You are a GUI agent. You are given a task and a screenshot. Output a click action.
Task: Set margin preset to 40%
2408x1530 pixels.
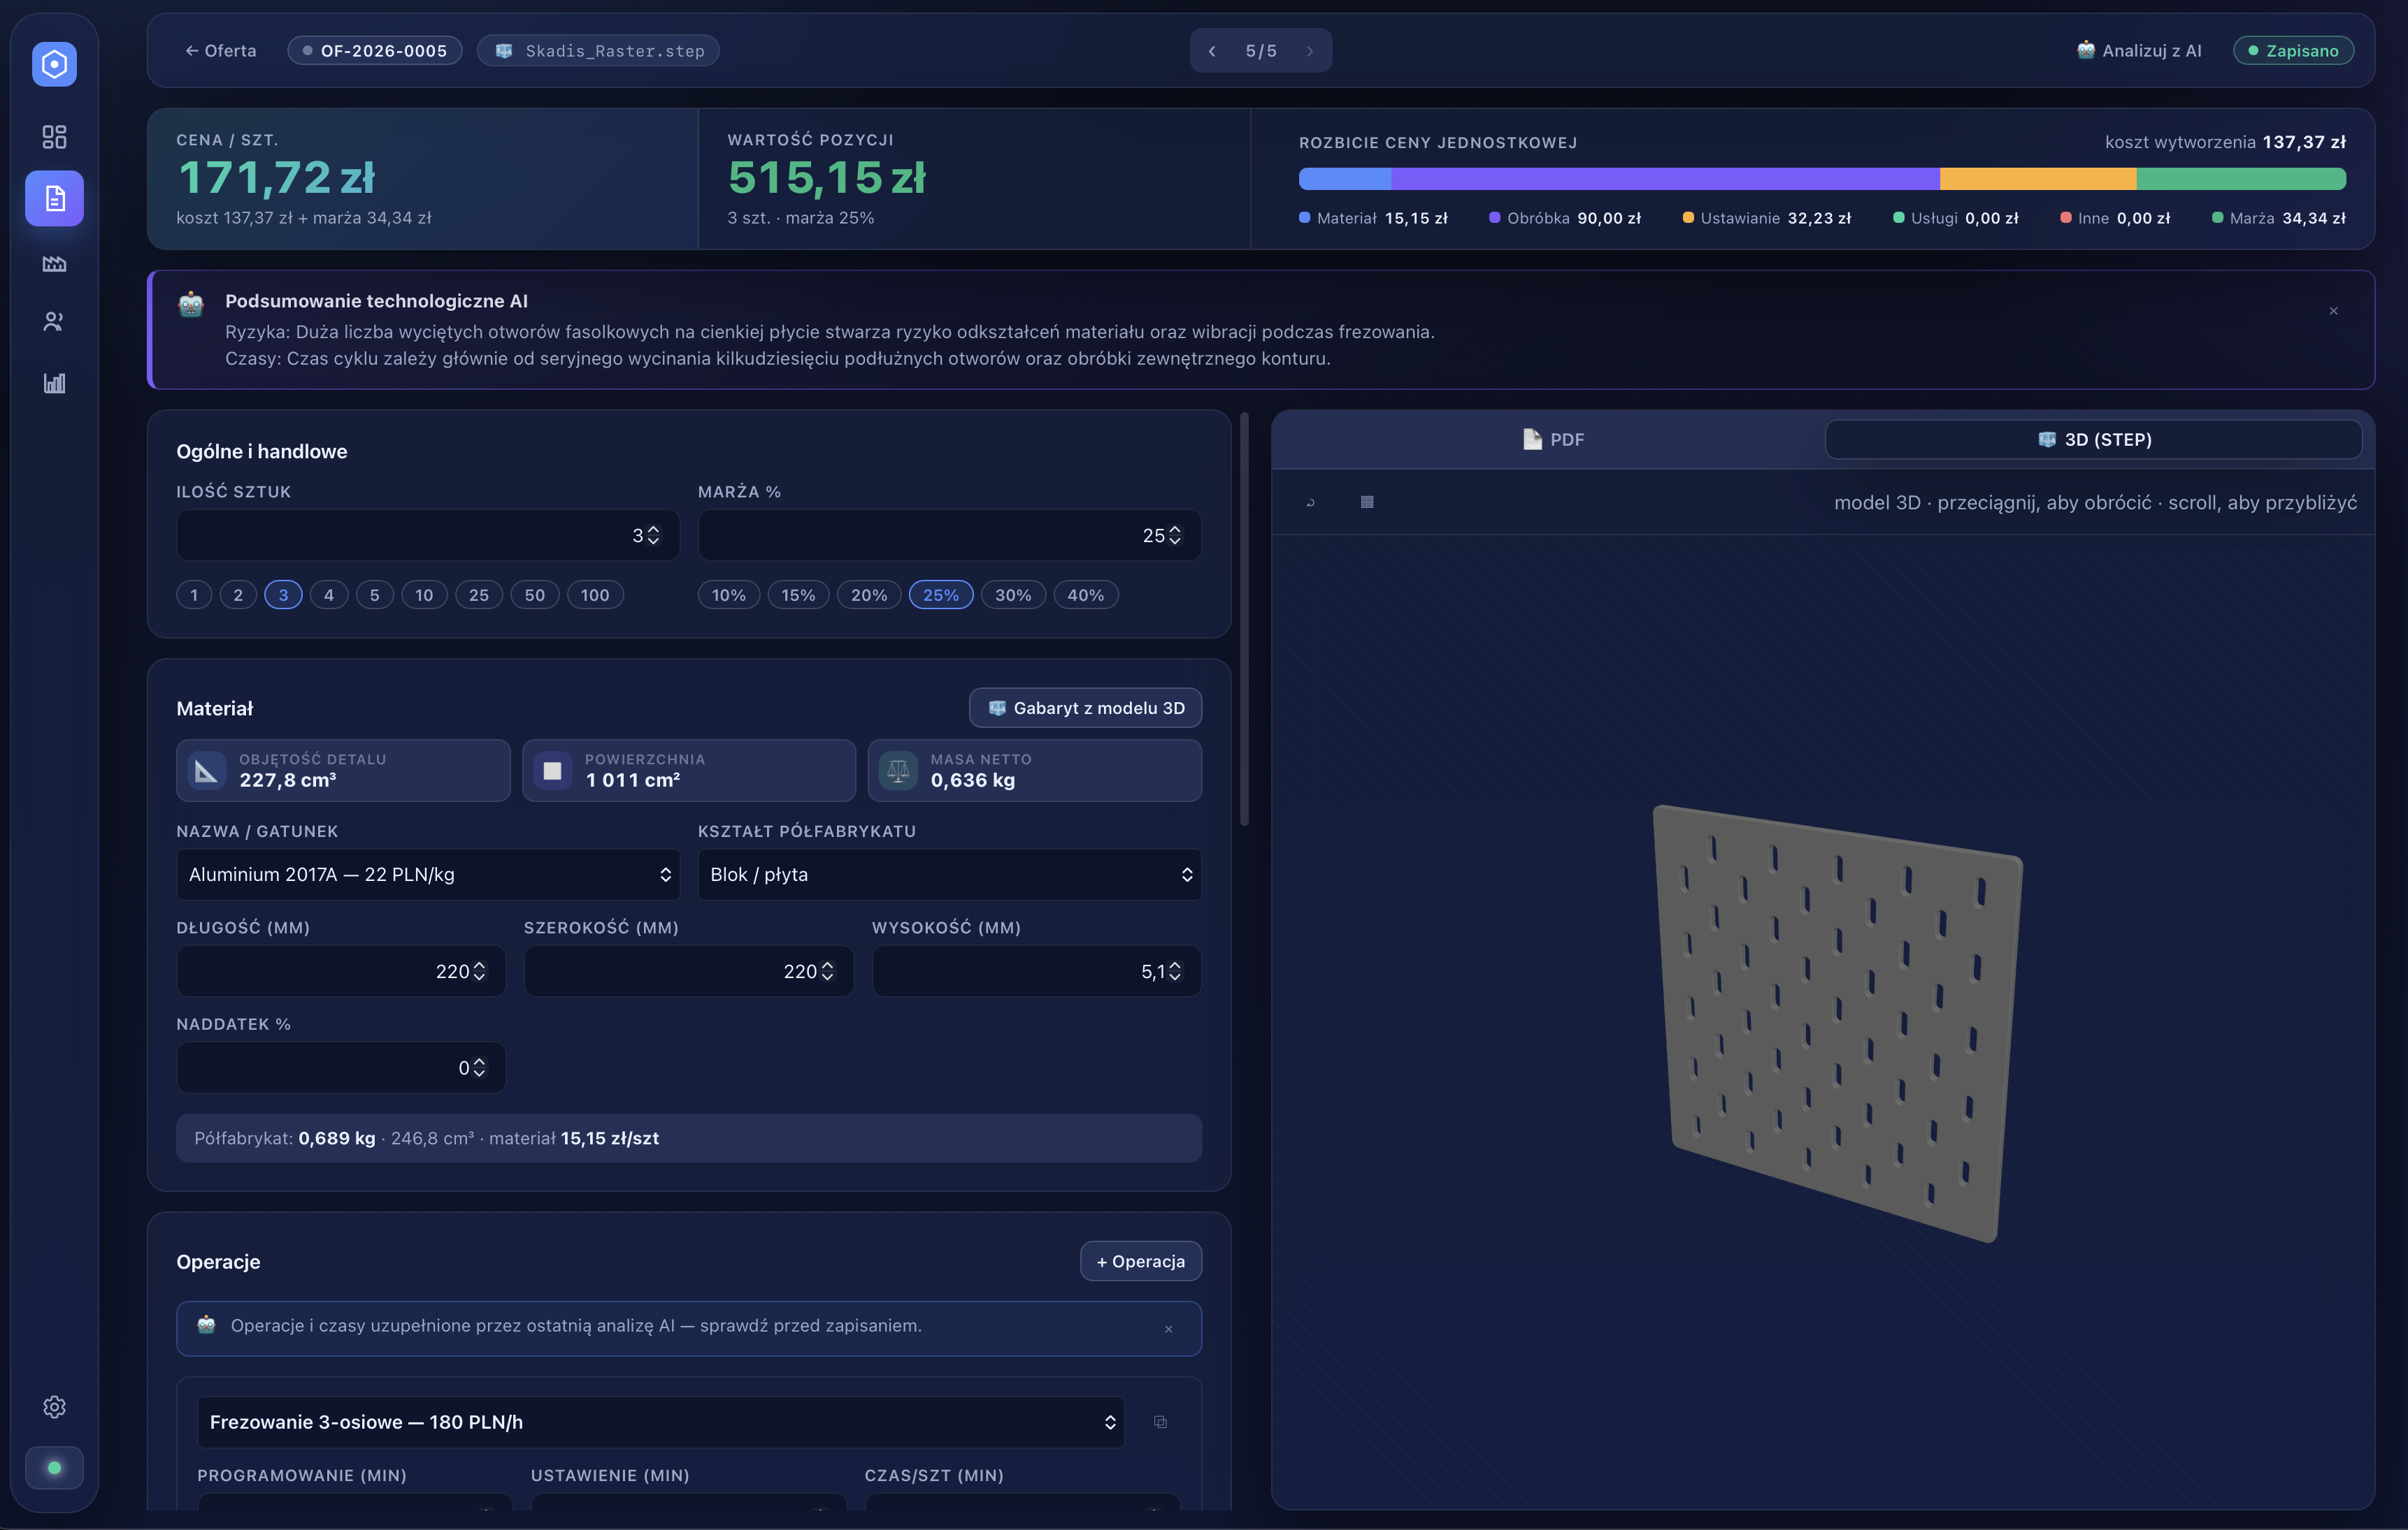coord(1086,595)
